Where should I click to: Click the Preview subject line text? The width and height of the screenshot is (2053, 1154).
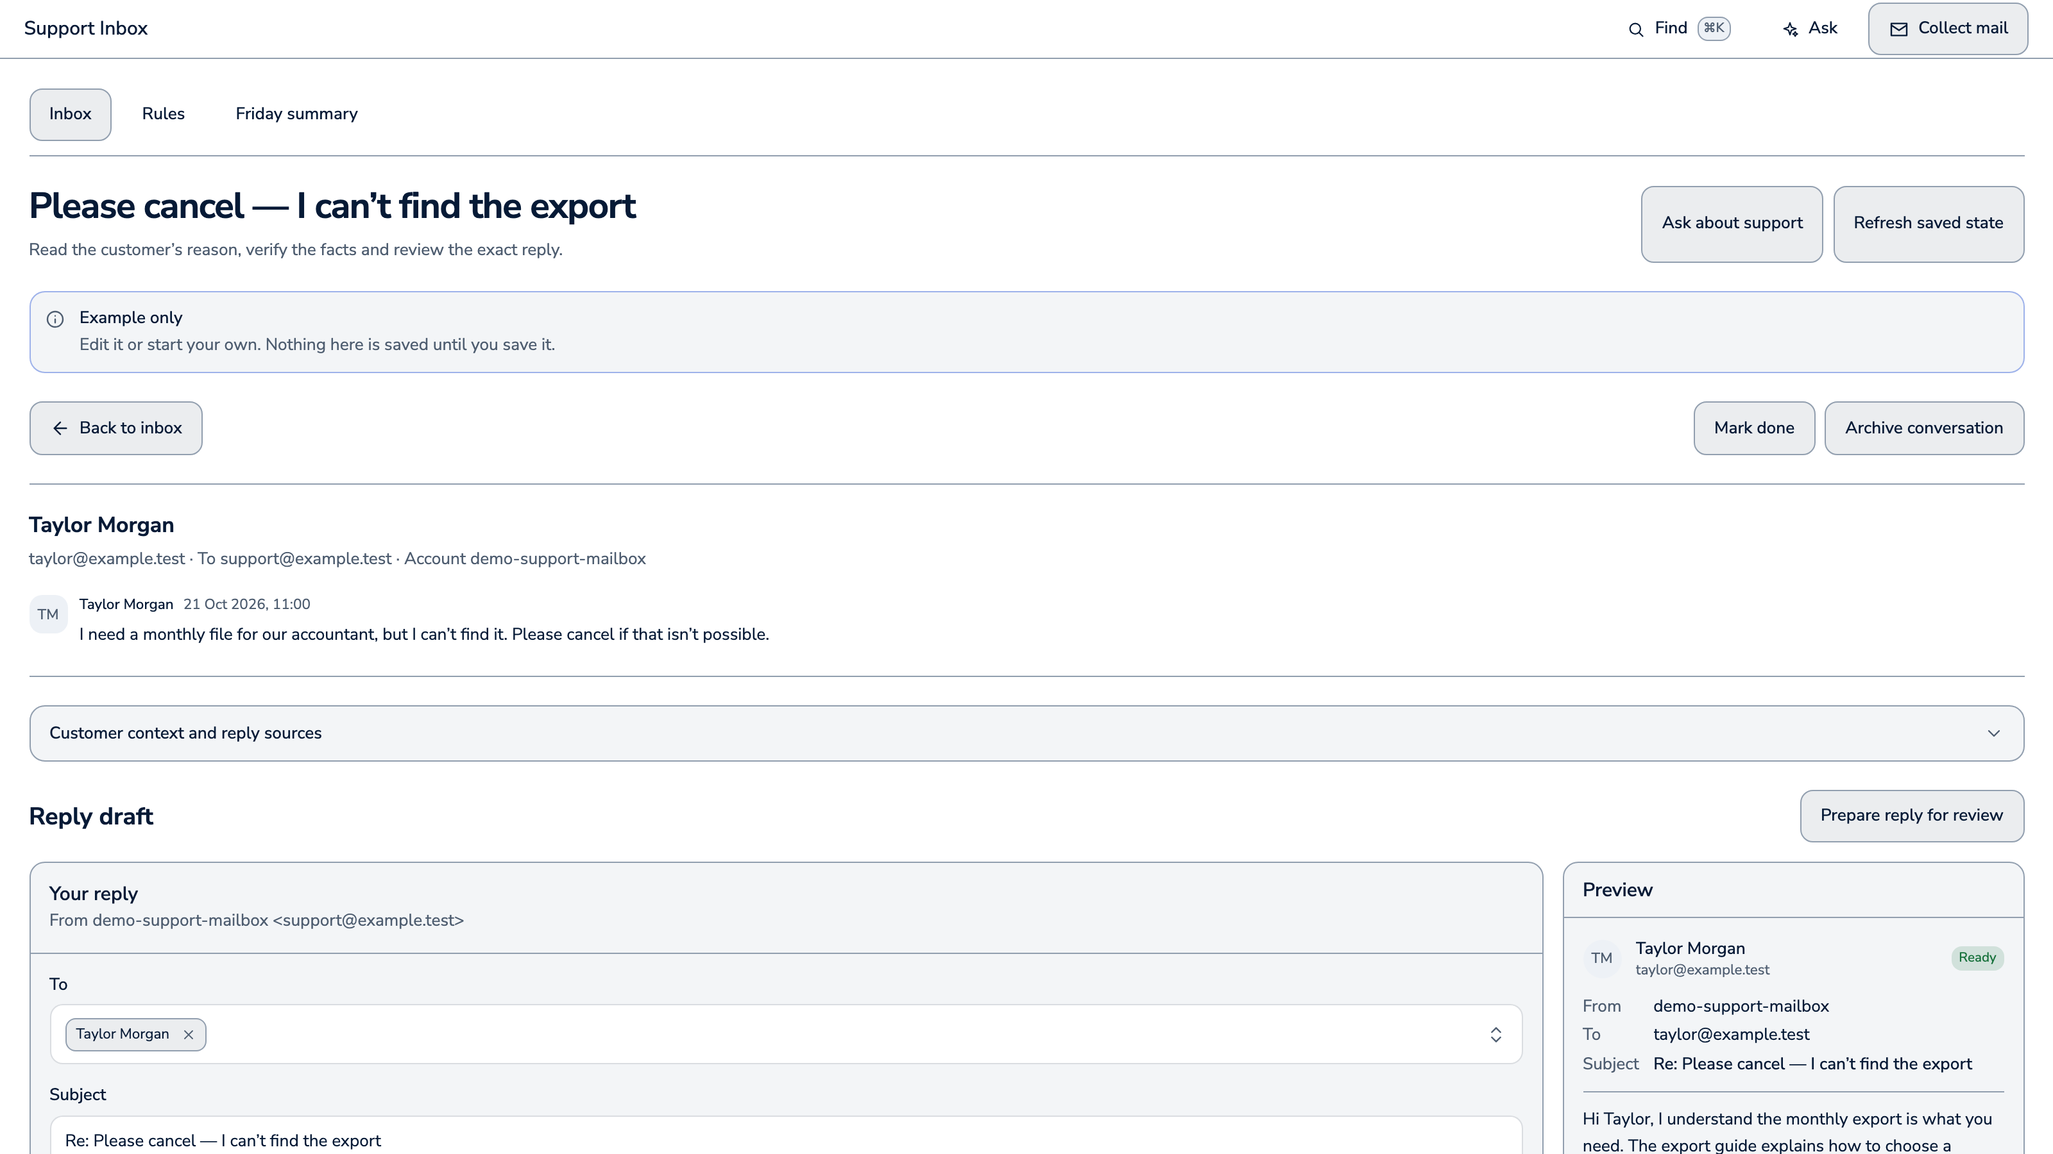click(x=1812, y=1064)
